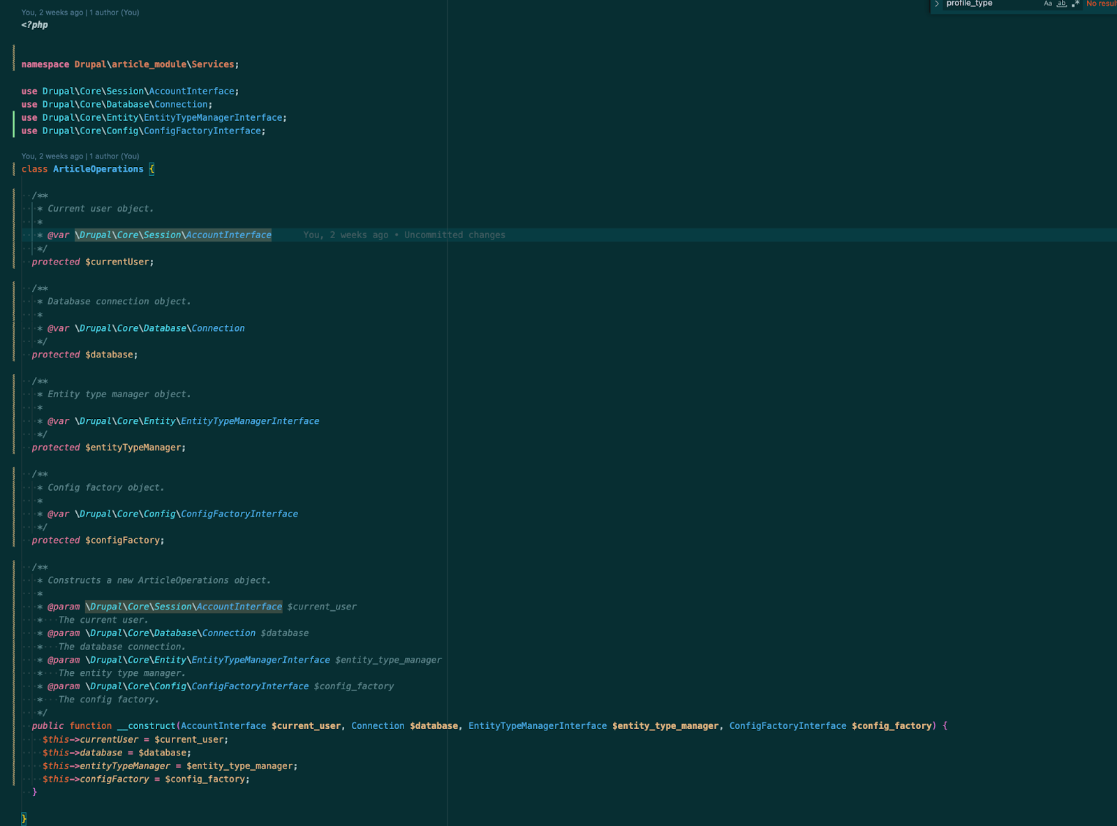Expand the find widget replace row
1117x826 pixels.
pyautogui.click(x=937, y=4)
